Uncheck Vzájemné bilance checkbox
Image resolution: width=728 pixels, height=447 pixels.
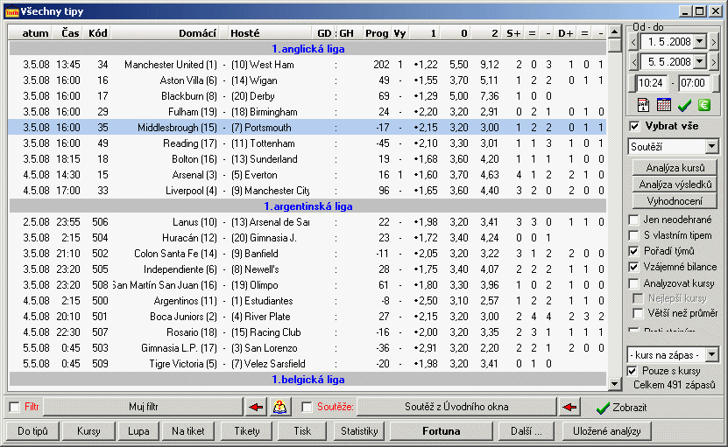(x=633, y=267)
